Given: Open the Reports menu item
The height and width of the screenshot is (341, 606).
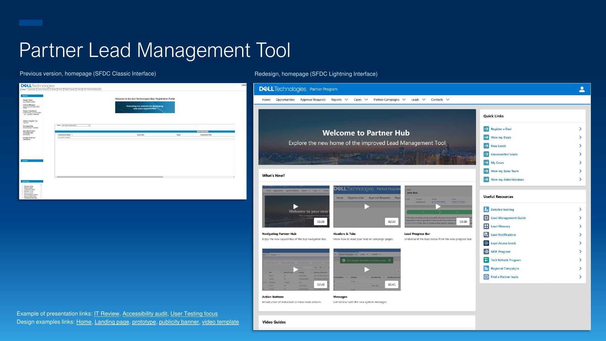Looking at the screenshot, I should point(336,100).
